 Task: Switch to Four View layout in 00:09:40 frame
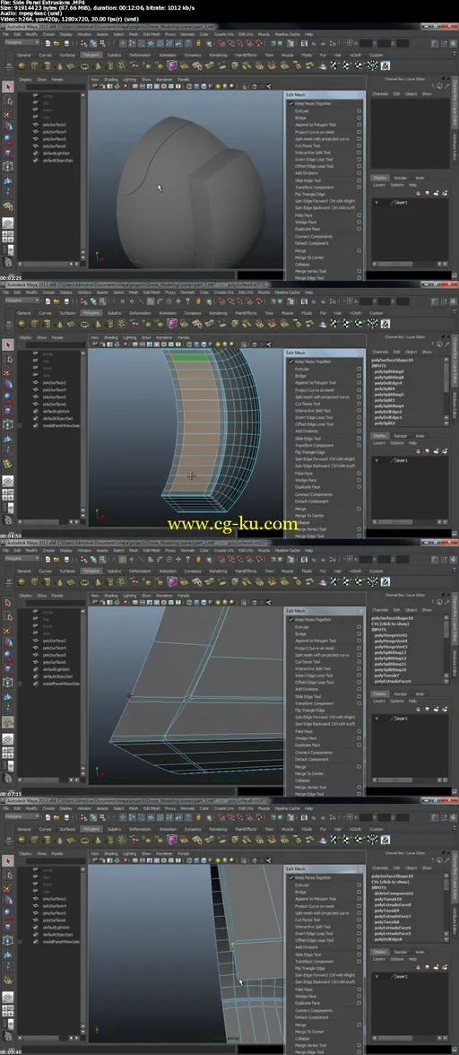pos(8,1011)
